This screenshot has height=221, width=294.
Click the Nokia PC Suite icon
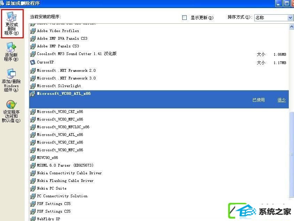[33, 189]
